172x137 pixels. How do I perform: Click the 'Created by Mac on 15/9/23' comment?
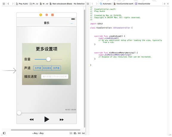pyautogui.click(x=106, y=15)
